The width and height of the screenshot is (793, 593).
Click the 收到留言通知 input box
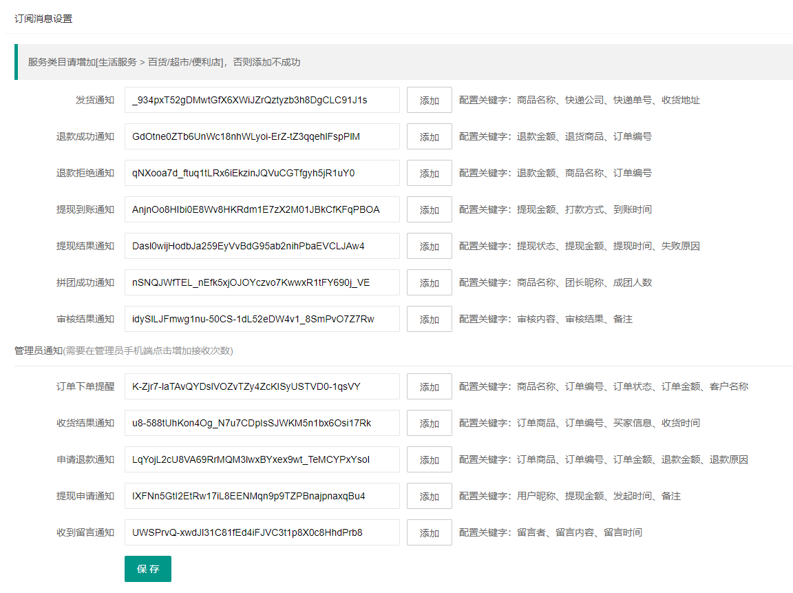coord(262,532)
